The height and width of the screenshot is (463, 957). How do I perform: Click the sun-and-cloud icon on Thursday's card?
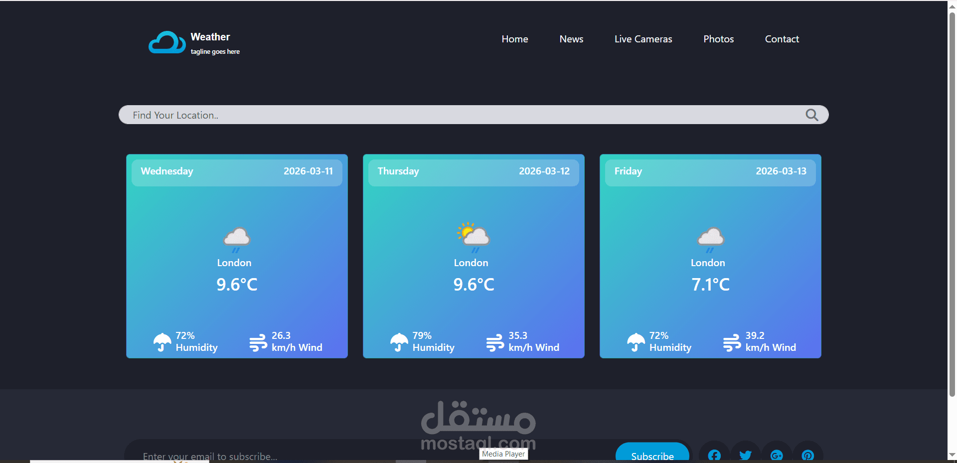(x=473, y=236)
